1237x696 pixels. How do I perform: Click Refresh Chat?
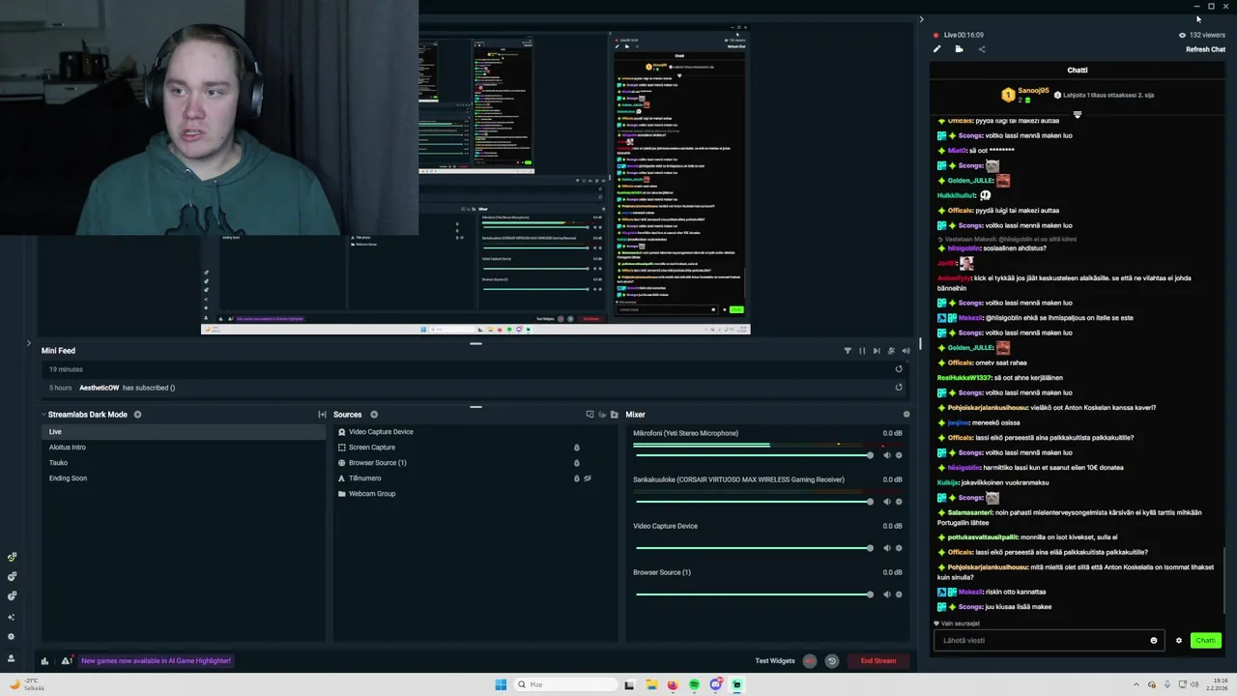[1205, 49]
